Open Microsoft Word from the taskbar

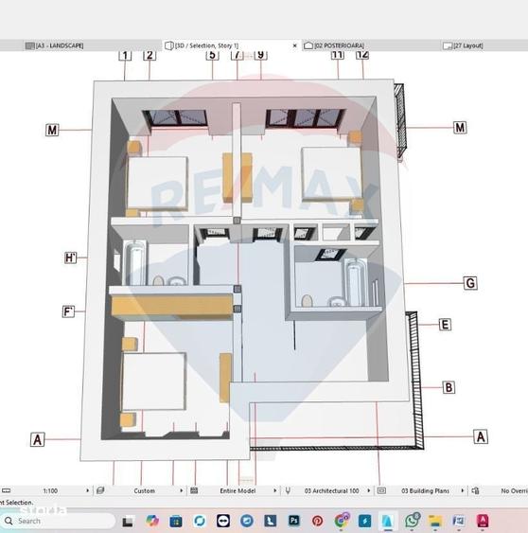[x=459, y=521]
